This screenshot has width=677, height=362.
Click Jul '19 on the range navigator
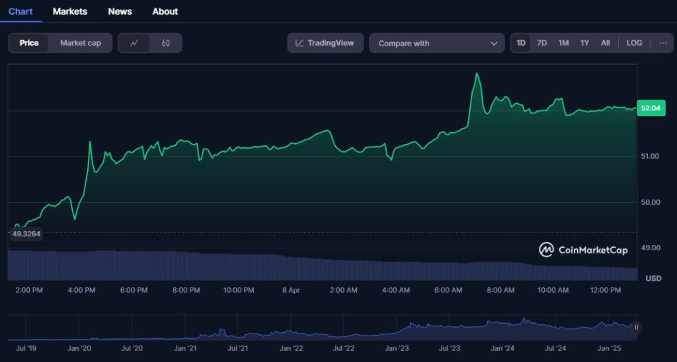26,348
